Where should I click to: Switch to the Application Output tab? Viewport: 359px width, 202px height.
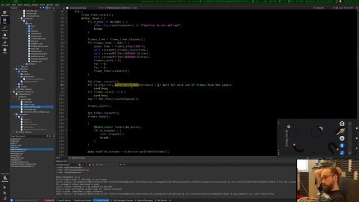click(x=82, y=200)
